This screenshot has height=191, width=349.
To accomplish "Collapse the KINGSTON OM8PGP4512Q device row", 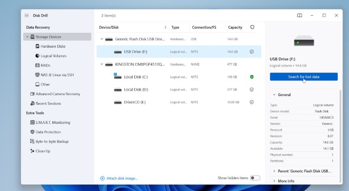I will pos(102,64).
